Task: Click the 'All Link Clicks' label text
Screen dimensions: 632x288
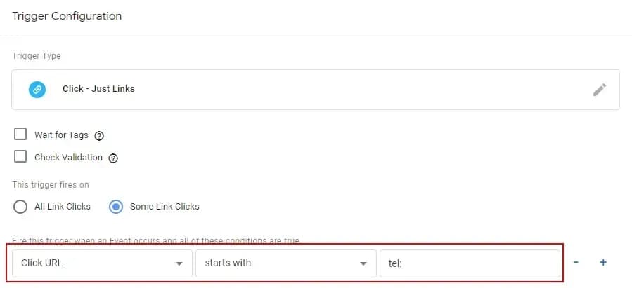Action: (x=63, y=207)
